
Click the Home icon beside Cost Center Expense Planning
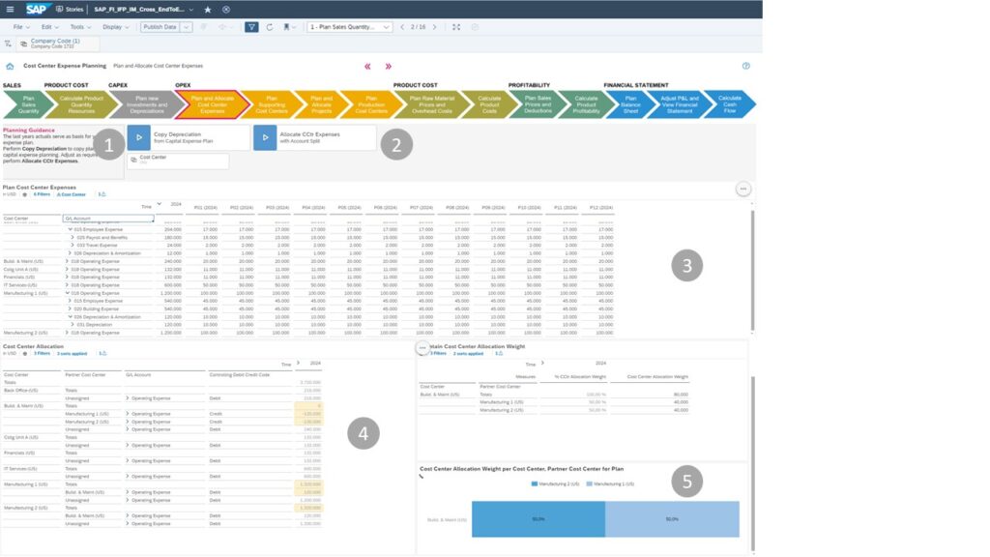pos(10,67)
